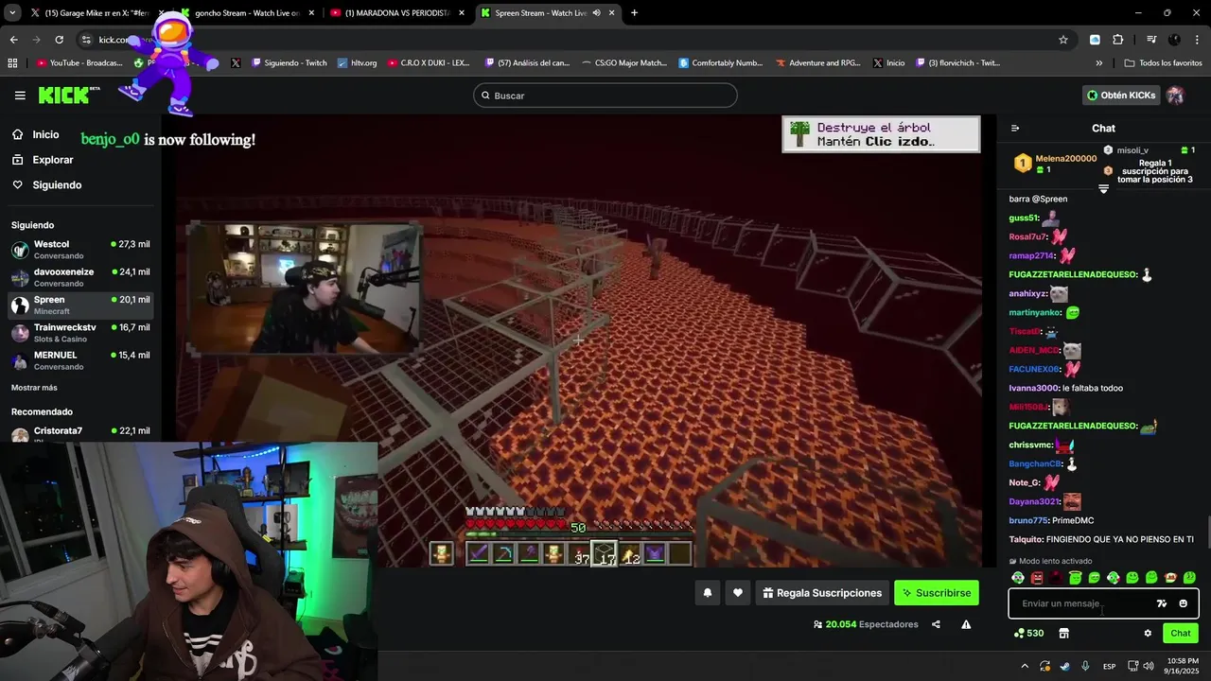Expand the gift leaderboard in chat

1103,189
